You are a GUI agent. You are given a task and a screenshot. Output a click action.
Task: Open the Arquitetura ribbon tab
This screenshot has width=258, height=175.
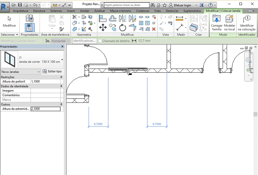21,11
